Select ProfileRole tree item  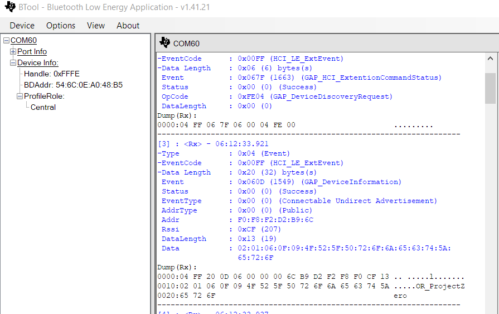tap(44, 96)
